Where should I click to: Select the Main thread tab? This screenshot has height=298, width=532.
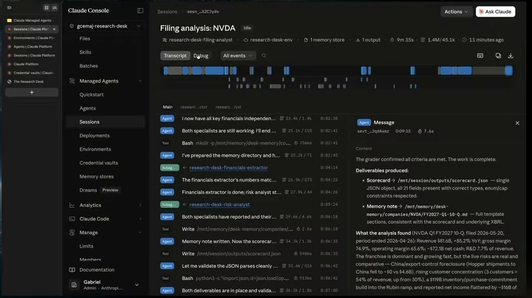167,107
